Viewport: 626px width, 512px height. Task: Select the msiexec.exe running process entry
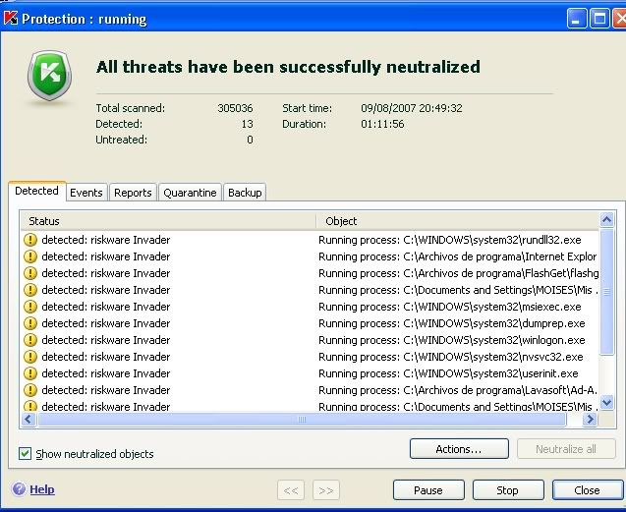pyautogui.click(x=310, y=307)
